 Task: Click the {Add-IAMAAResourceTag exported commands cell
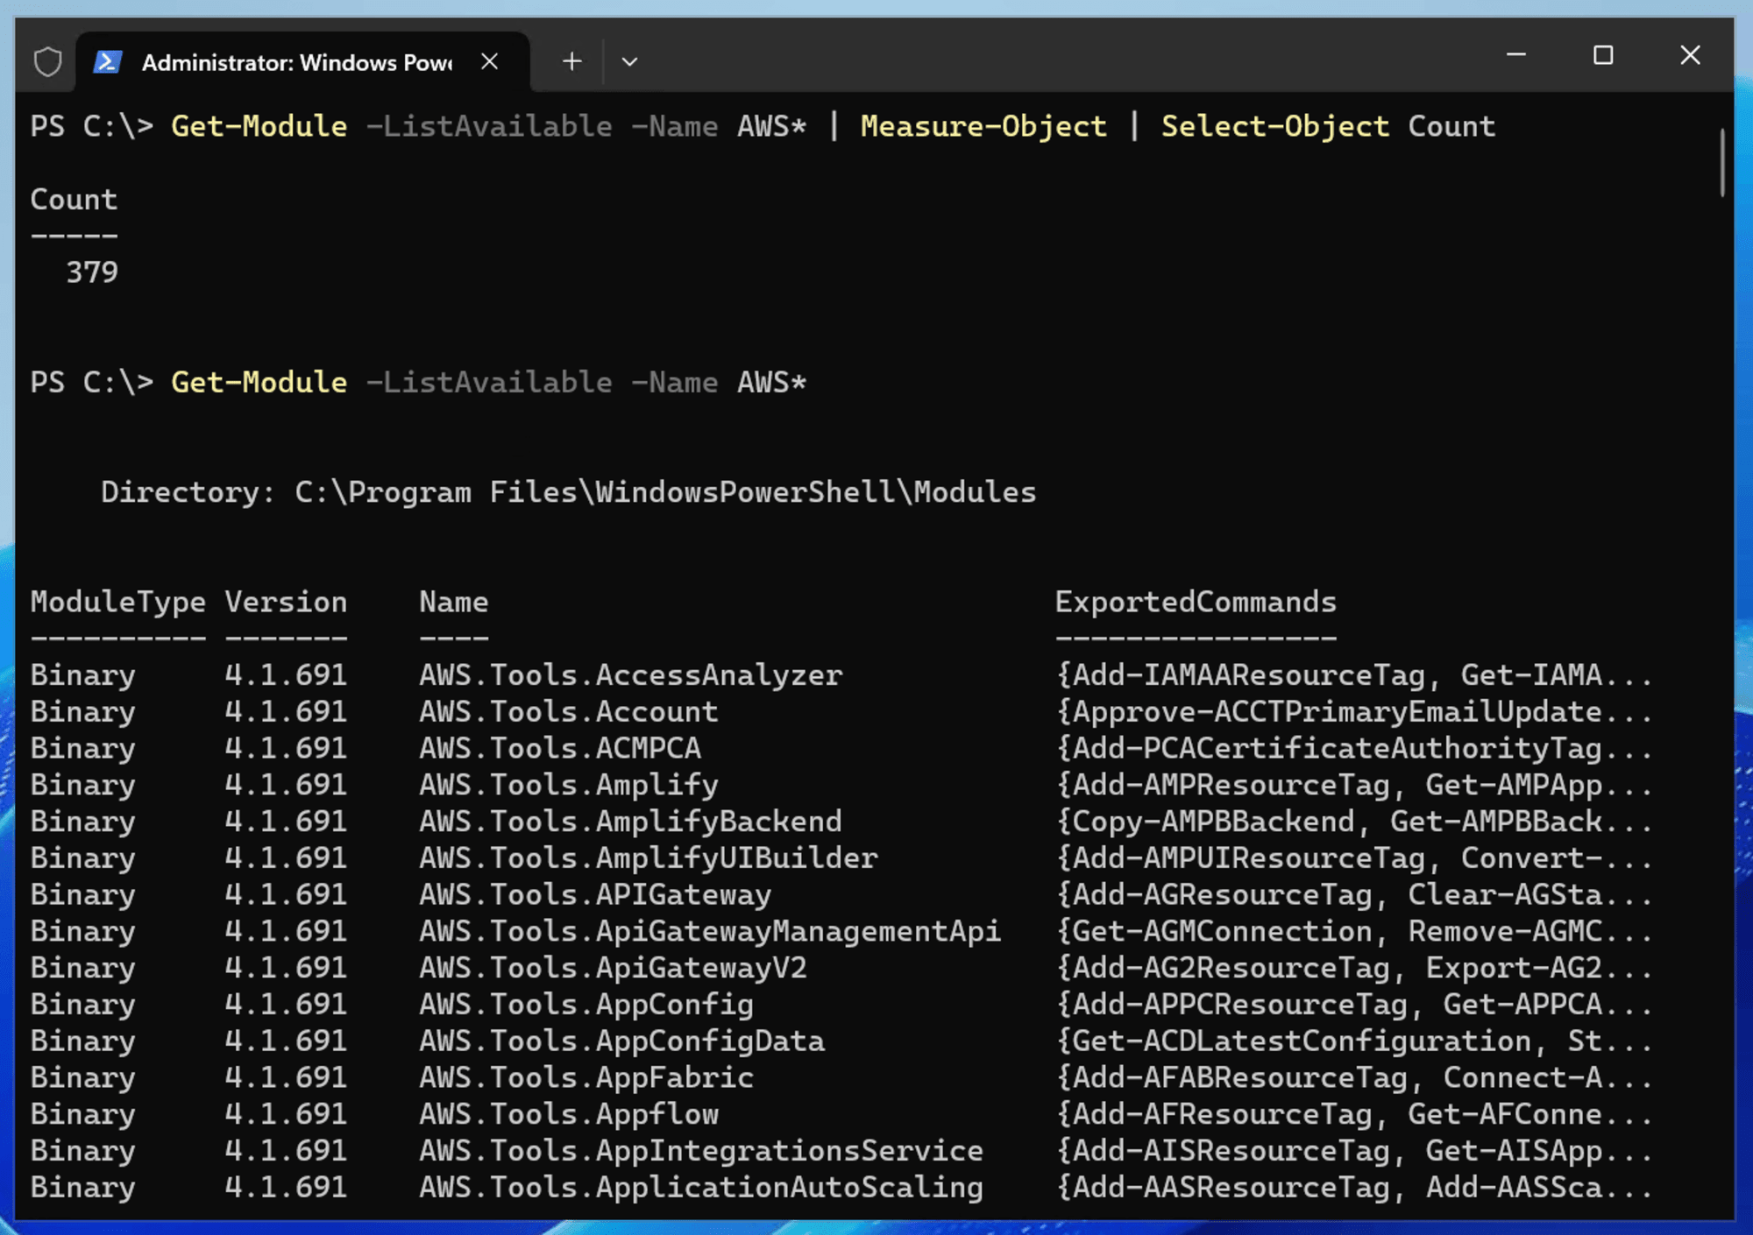tap(1353, 675)
